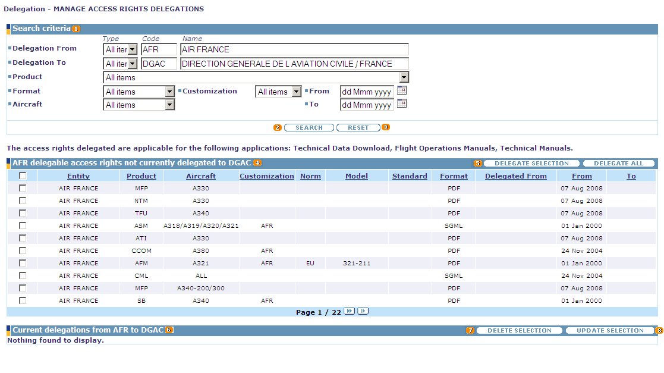Viewport: 664px width, 373px height.
Task: Check the NTM A330 row checkbox
Action: pos(23,200)
